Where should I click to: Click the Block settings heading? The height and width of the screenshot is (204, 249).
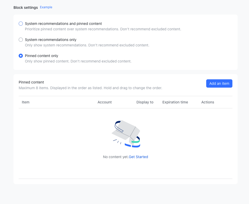coord(26,8)
